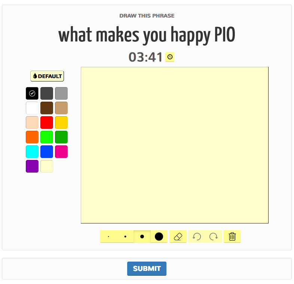Select the largest brush size
This screenshot has width=294, height=284.
[x=159, y=237]
